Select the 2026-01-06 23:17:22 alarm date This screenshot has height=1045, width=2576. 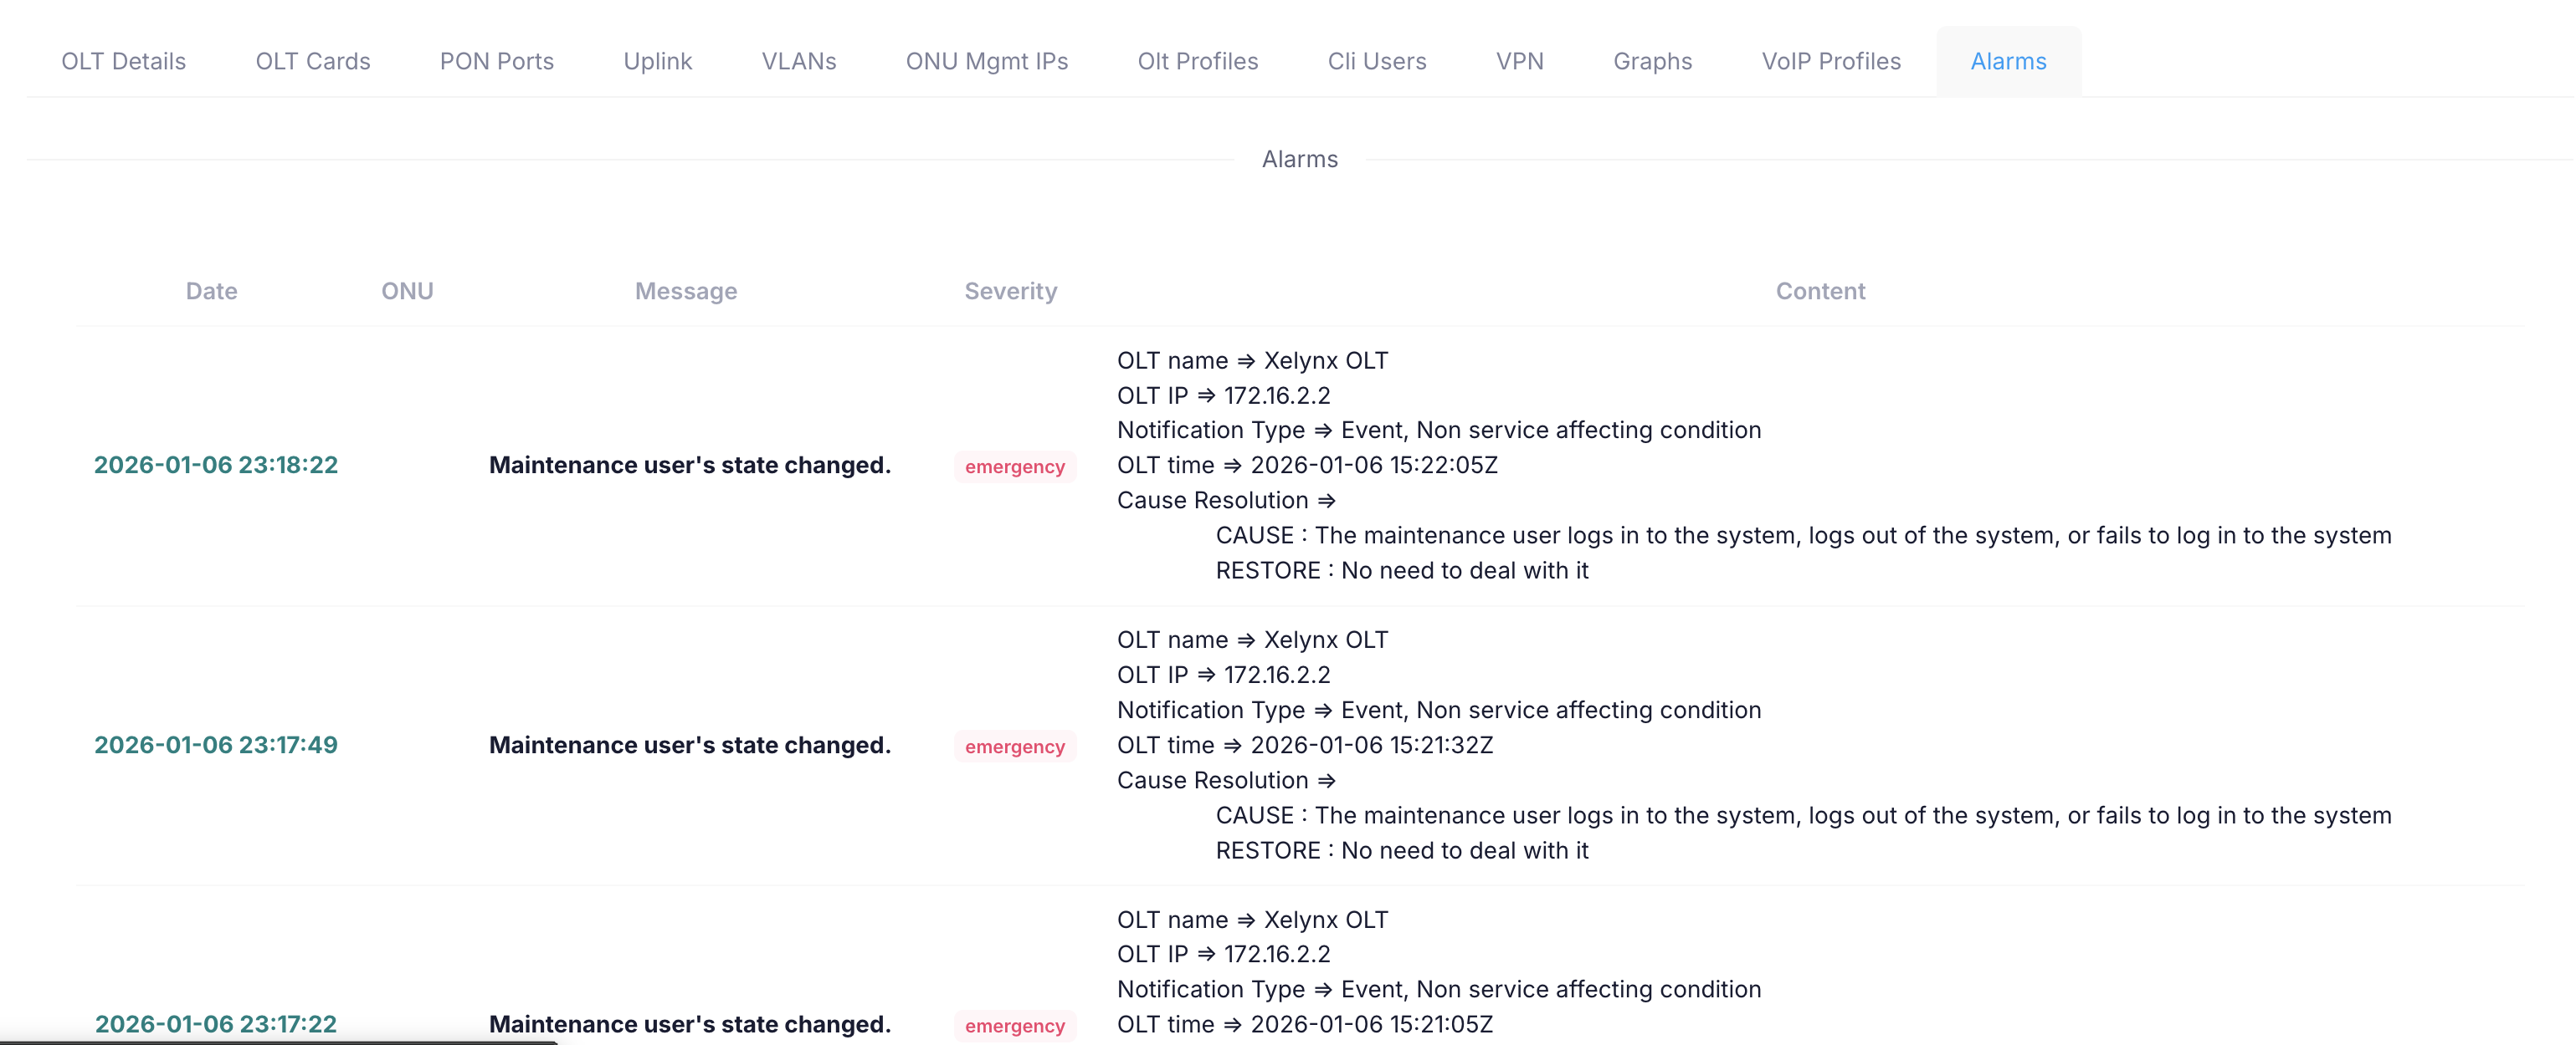point(216,1024)
